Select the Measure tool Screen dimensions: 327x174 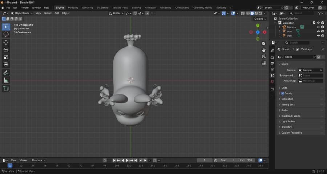6,80
